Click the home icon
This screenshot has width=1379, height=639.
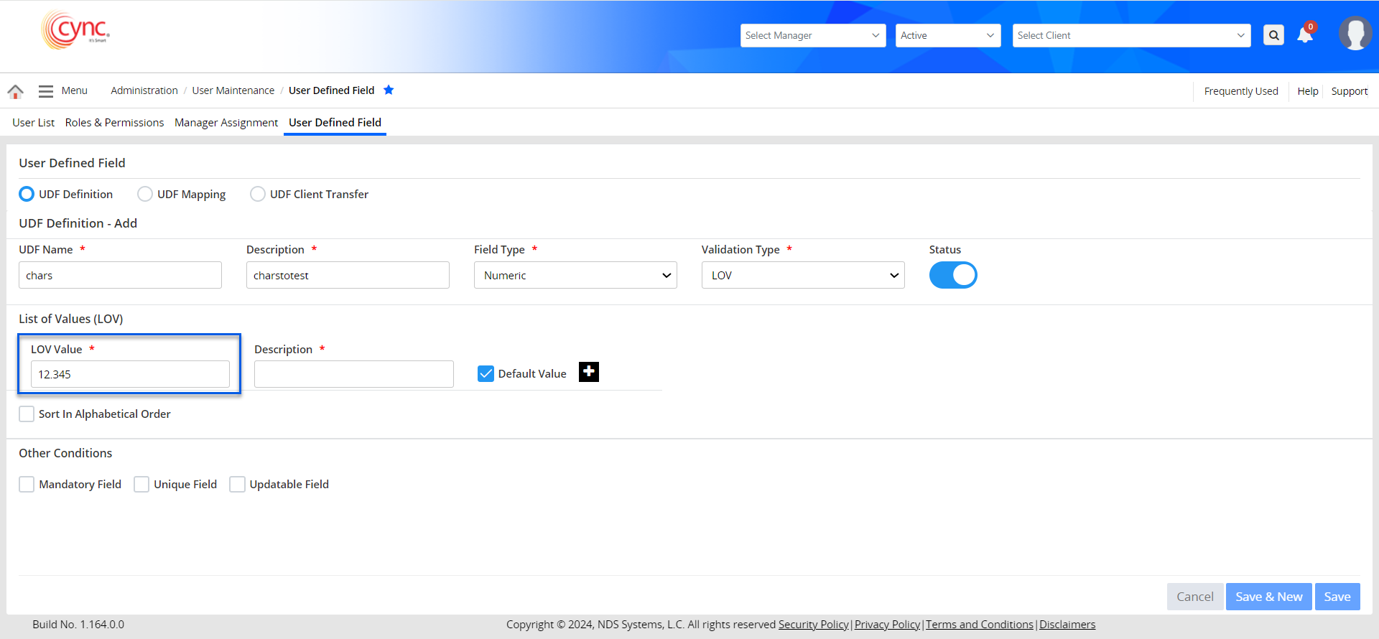tap(15, 91)
